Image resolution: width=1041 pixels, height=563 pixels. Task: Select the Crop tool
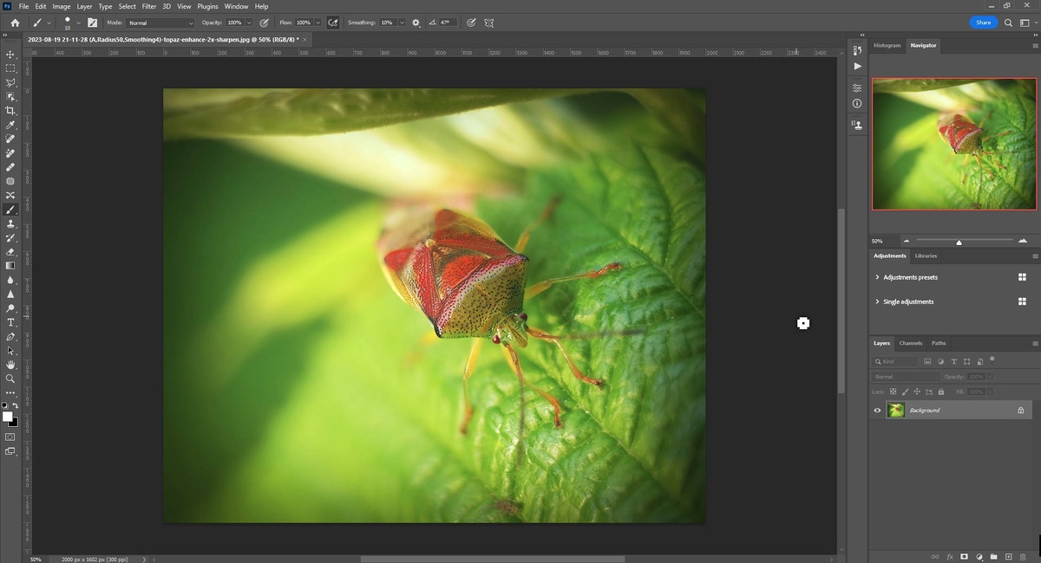(x=11, y=110)
